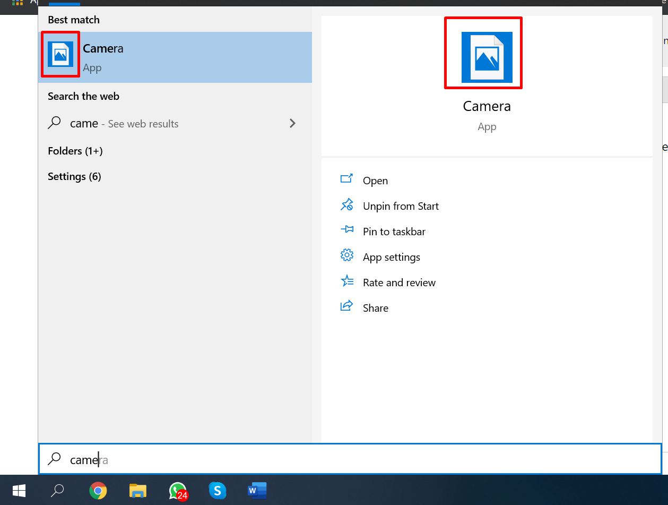The width and height of the screenshot is (668, 505).
Task: Click the Camera app icon in Best match
Action: click(60, 54)
